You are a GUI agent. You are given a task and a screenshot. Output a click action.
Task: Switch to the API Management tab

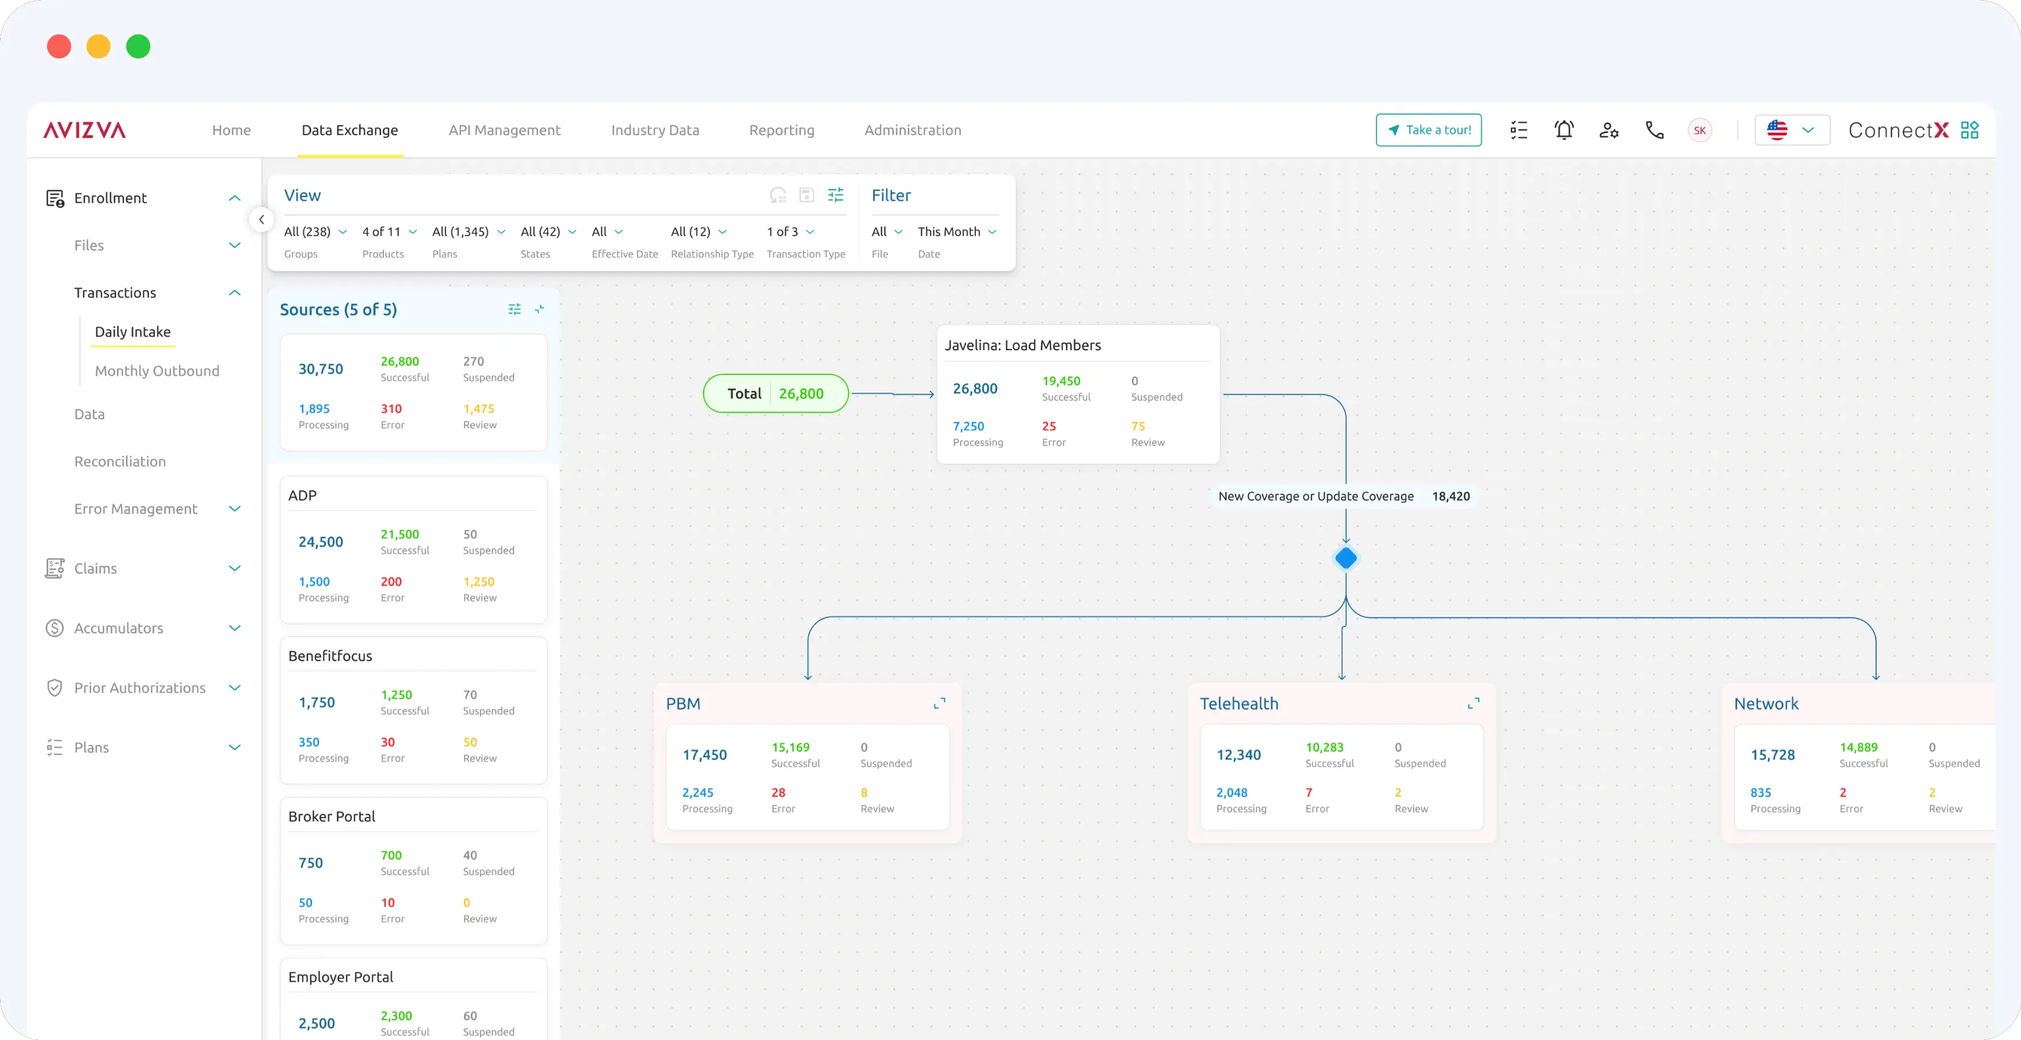[x=505, y=130]
